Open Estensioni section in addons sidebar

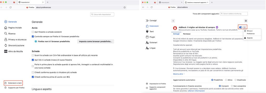[x=152, y=26]
